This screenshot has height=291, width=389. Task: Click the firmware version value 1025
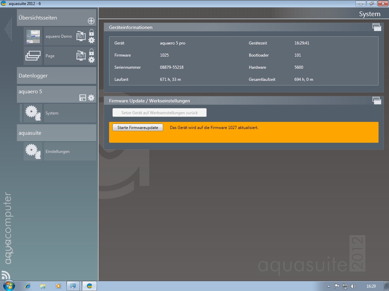coord(164,55)
